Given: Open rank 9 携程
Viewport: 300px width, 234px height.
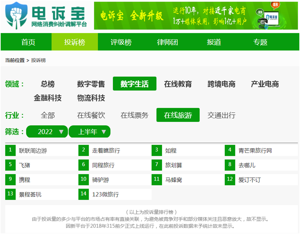Looking at the screenshot, I should pos(42,180).
